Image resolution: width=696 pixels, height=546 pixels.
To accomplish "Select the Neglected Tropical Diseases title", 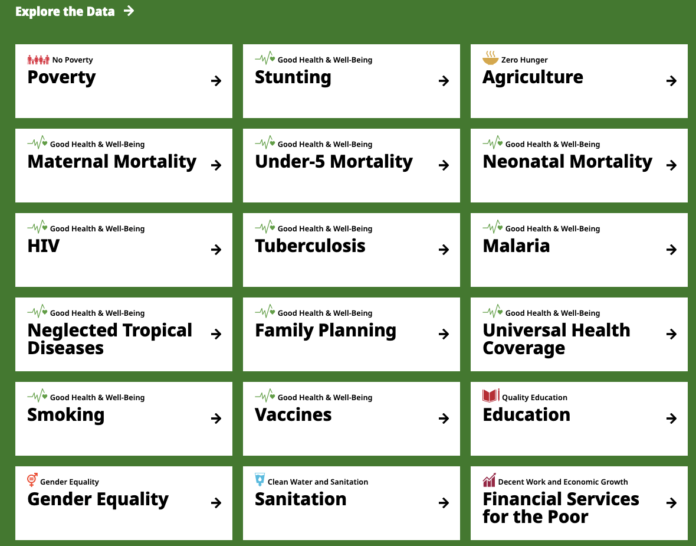I will [x=110, y=339].
